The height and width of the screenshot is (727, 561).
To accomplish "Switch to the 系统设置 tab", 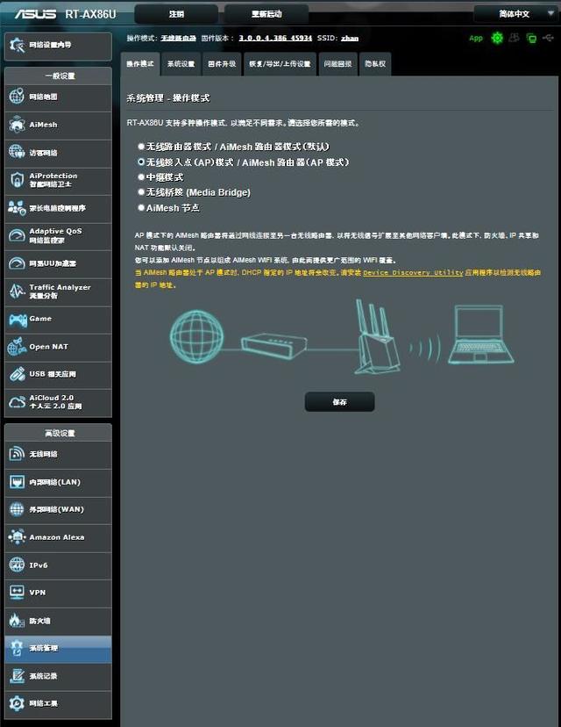I will [x=181, y=64].
